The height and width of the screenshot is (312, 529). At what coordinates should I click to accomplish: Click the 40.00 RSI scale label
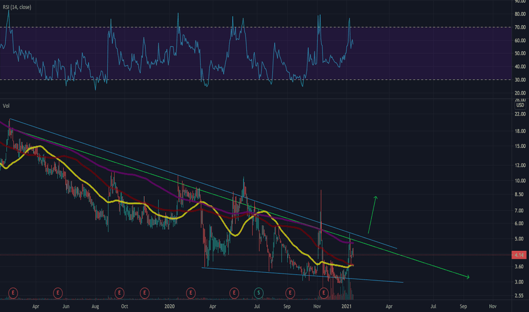tap(520, 67)
